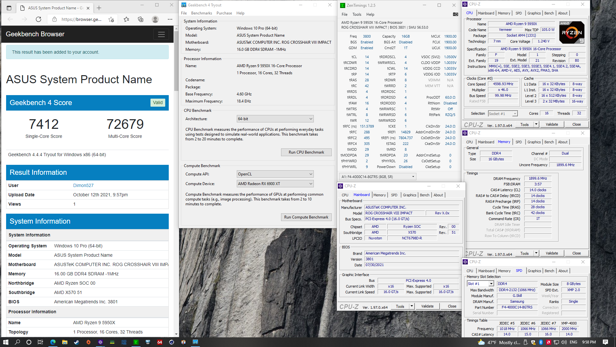Click Tools button in CPU-Z Mainboard window

400,306
